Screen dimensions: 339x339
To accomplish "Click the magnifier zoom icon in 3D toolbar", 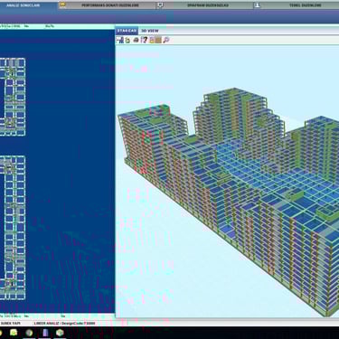I will (x=165, y=40).
